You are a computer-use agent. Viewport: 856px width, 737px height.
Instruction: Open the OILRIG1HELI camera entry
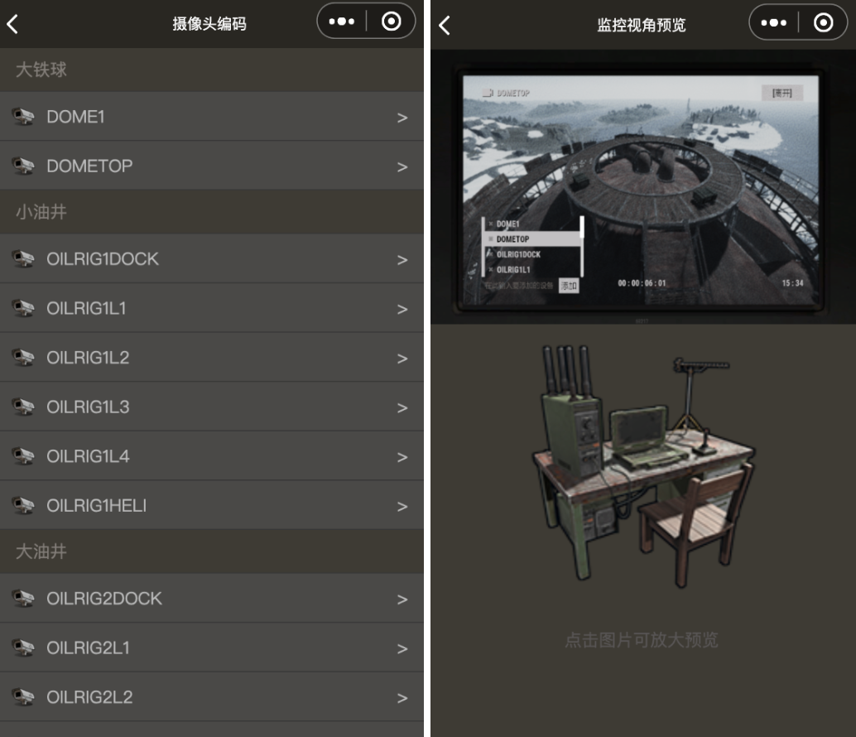coord(212,505)
